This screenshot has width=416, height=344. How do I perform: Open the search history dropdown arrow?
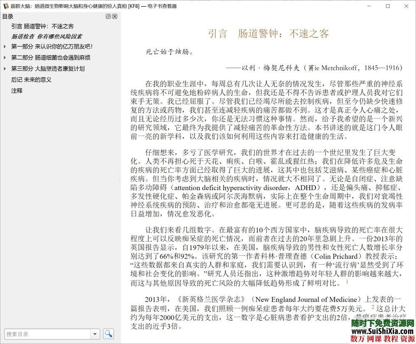[x=95, y=334]
